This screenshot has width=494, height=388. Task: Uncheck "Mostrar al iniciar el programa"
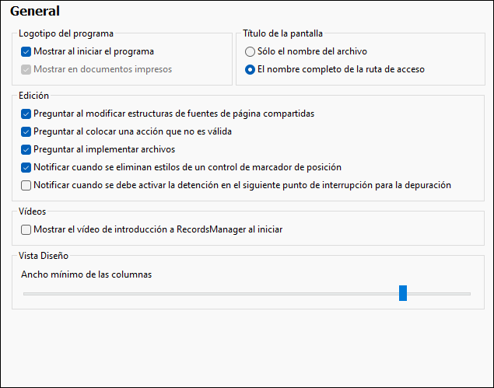pyautogui.click(x=26, y=52)
